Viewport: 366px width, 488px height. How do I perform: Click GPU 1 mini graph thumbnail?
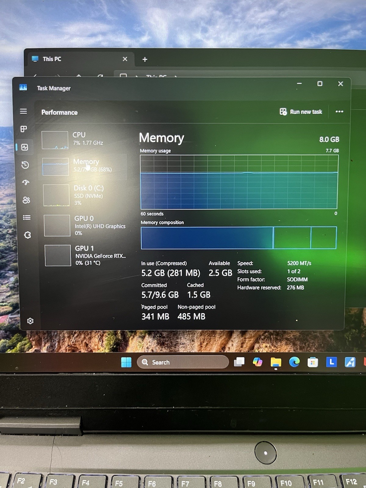(x=58, y=255)
